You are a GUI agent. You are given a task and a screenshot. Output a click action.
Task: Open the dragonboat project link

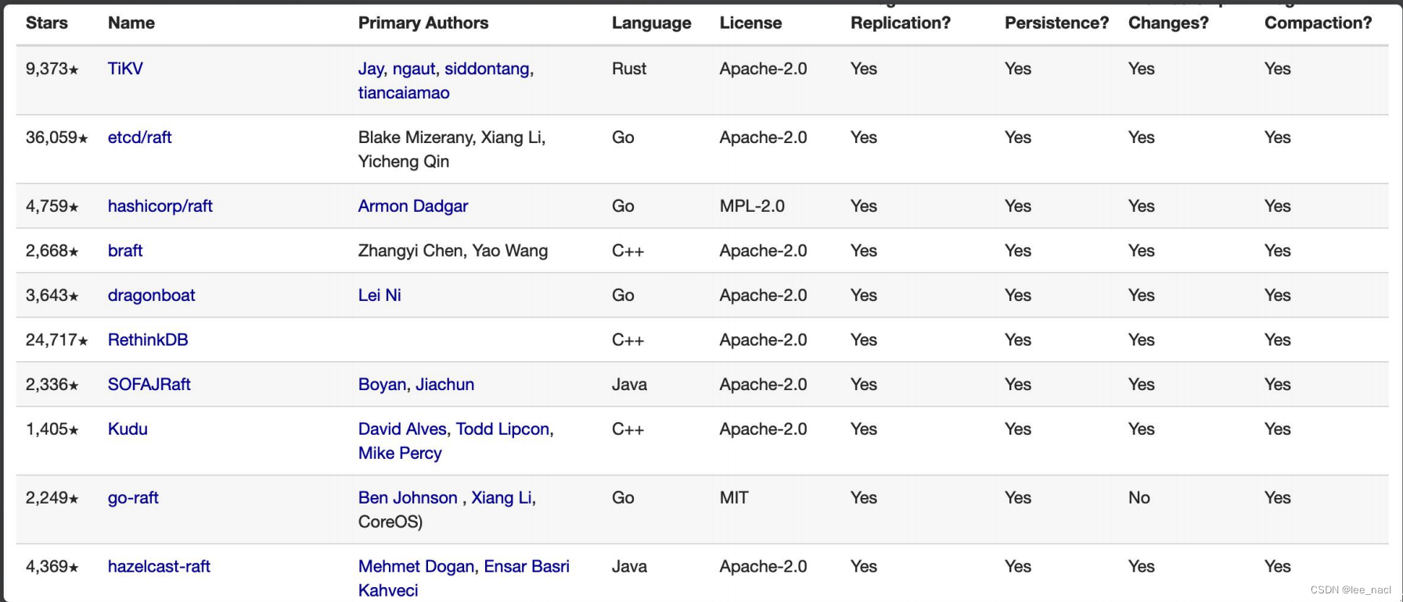(151, 296)
